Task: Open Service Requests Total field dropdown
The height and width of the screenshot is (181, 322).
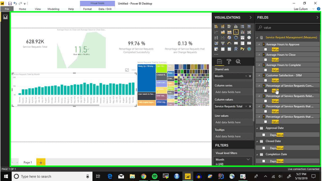Action: click(x=246, y=106)
